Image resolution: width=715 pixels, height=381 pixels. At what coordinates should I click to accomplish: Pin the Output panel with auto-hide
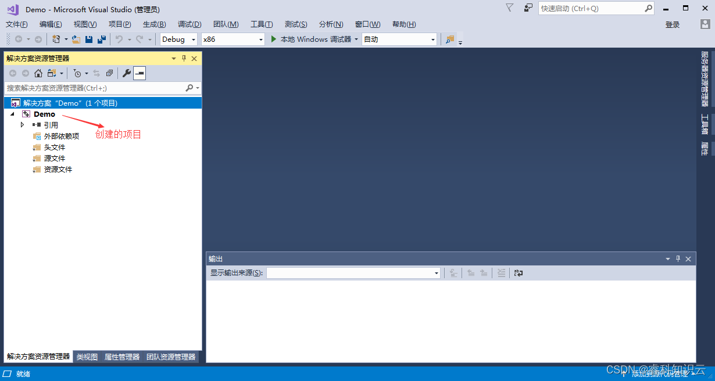[678, 258]
